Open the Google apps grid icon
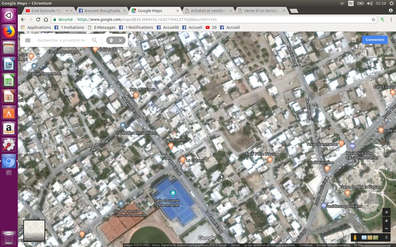 [x=354, y=40]
